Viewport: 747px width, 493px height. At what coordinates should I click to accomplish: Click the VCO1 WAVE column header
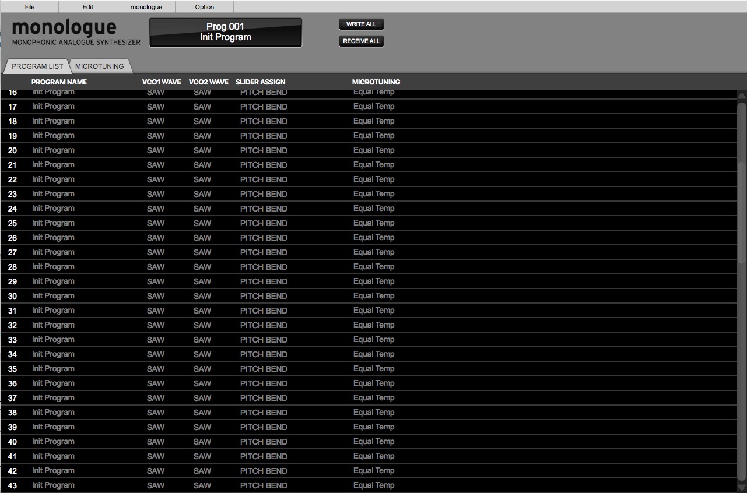[x=162, y=82]
